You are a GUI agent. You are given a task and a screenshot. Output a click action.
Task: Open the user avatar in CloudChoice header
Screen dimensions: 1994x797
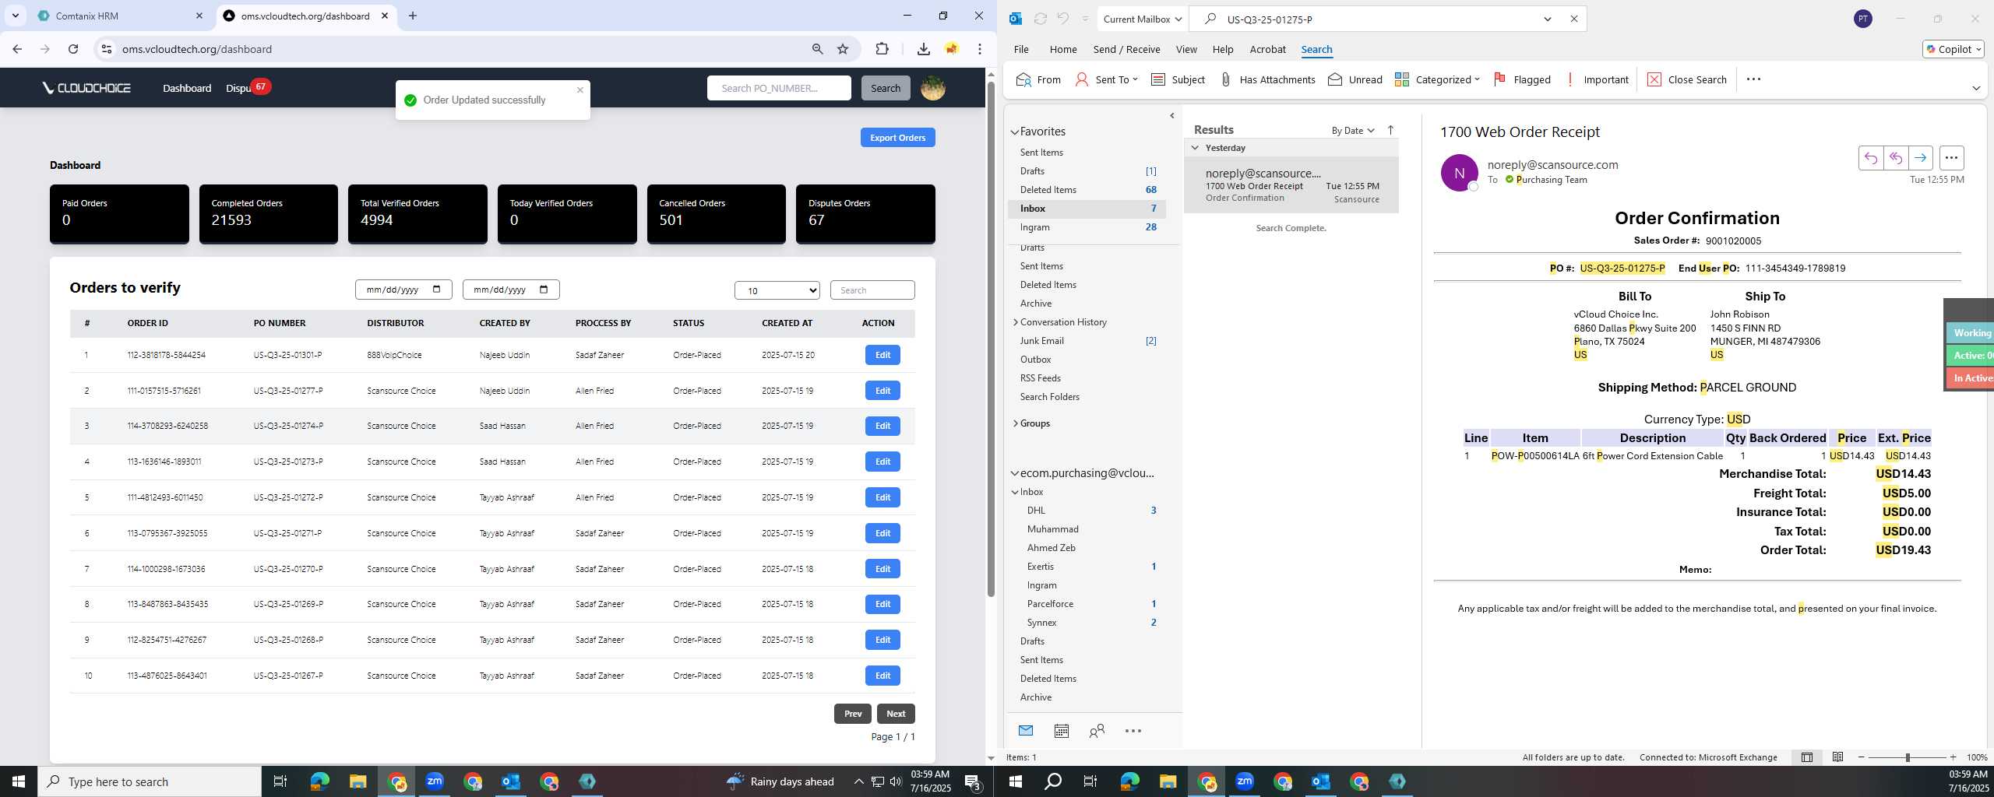pos(932,88)
